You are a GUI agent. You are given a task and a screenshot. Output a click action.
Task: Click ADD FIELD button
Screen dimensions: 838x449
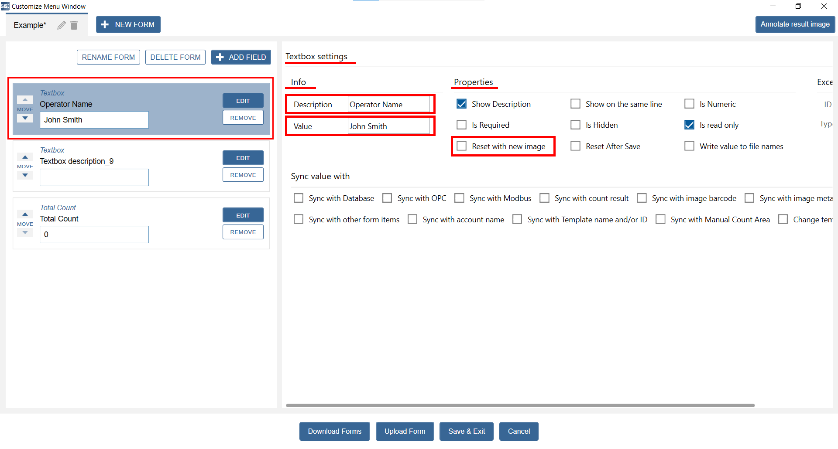click(241, 57)
